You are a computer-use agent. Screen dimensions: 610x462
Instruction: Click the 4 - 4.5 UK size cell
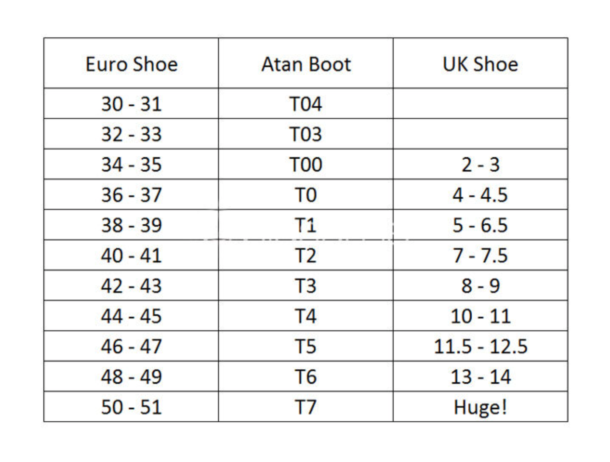click(480, 194)
